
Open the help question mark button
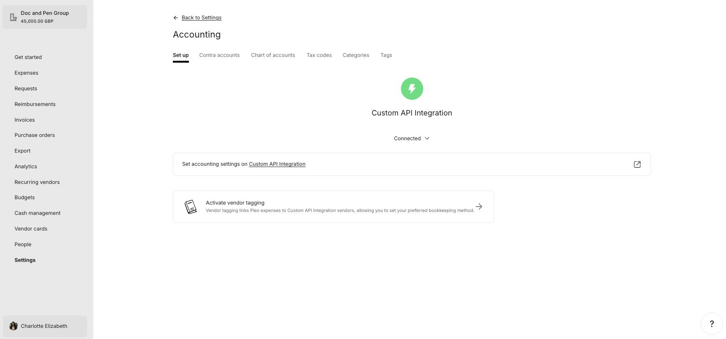712,324
